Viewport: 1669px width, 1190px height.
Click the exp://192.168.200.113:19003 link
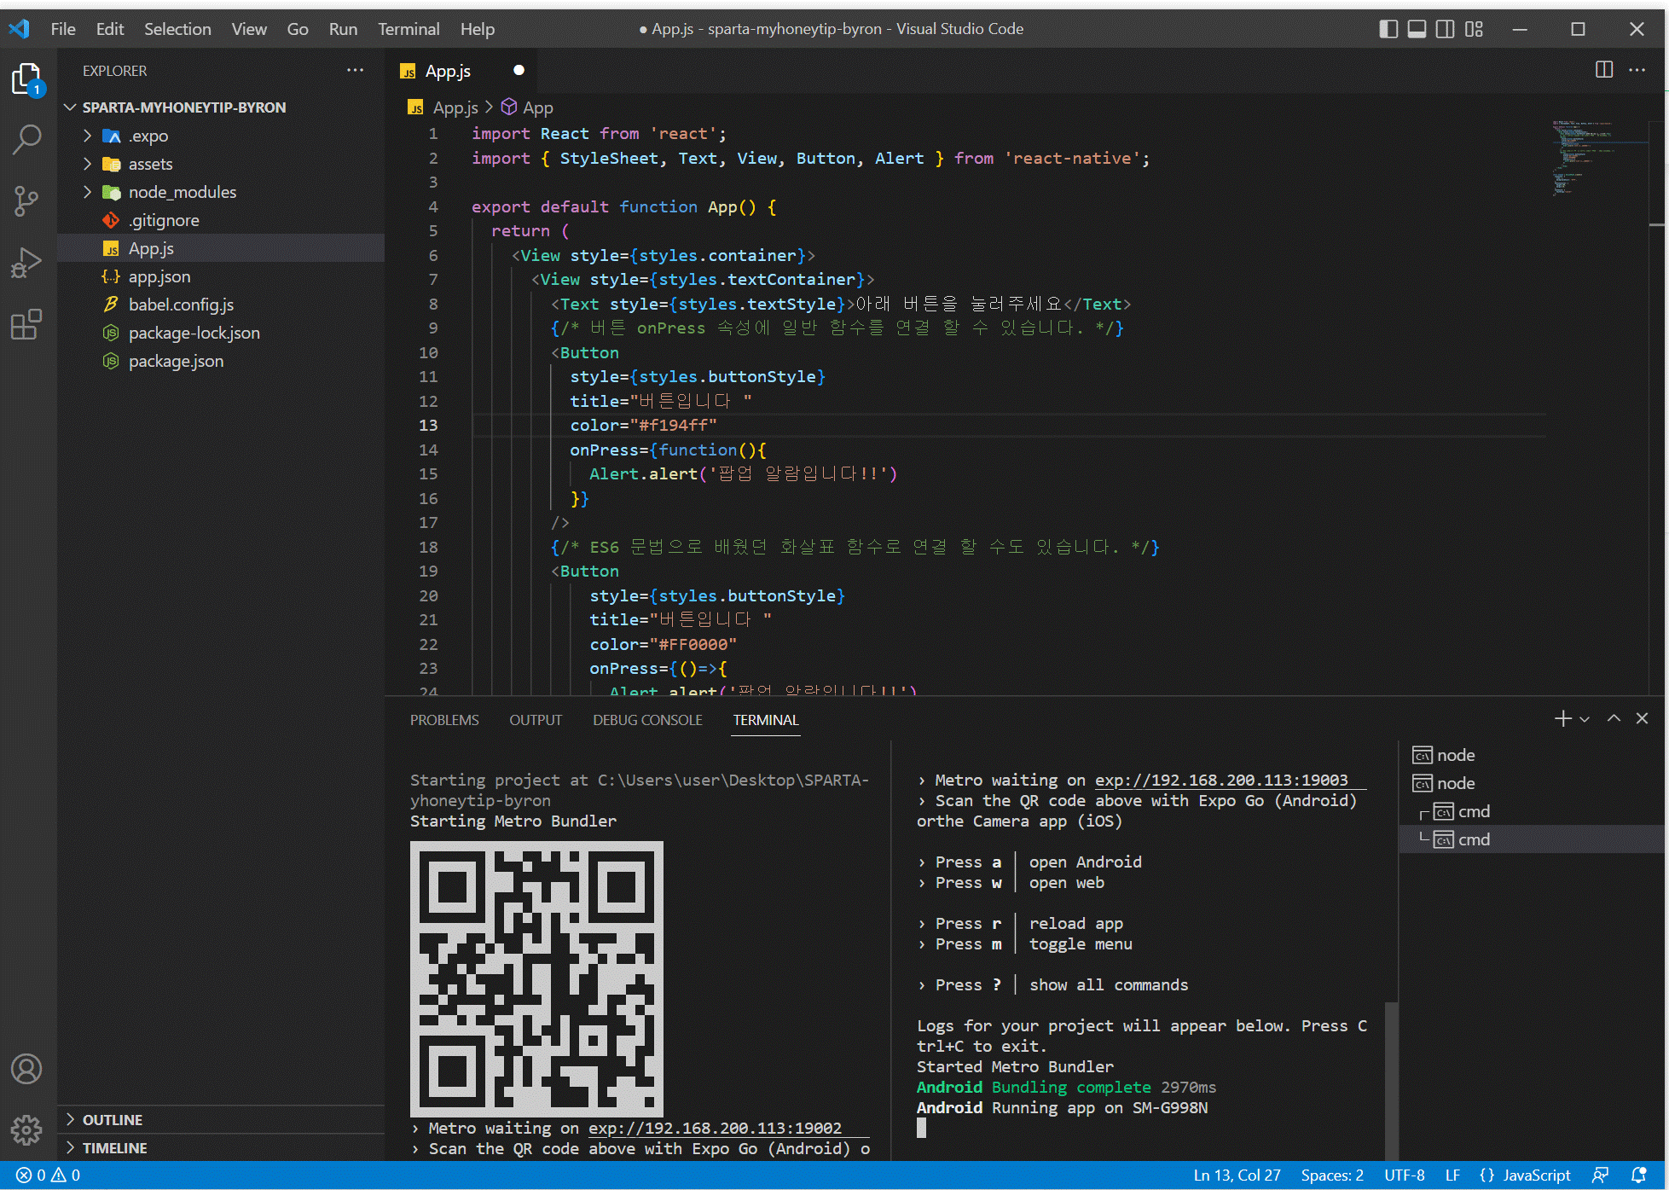(x=1221, y=780)
